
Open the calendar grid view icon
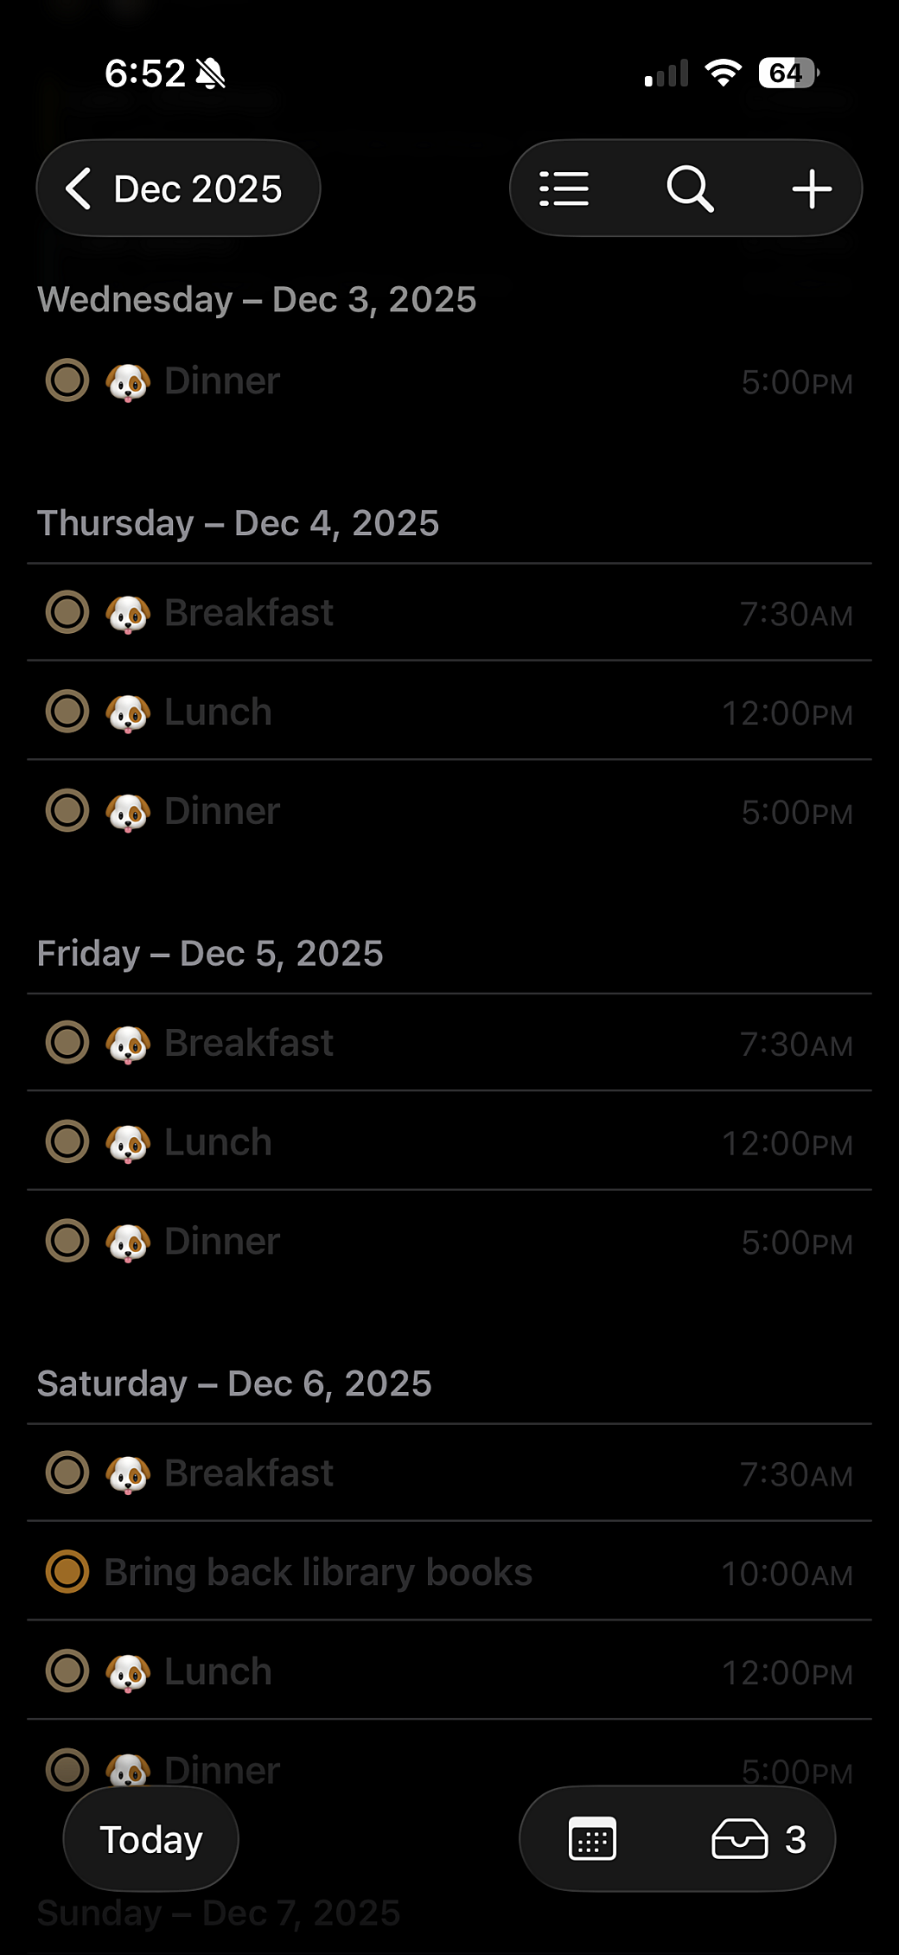(x=592, y=1838)
